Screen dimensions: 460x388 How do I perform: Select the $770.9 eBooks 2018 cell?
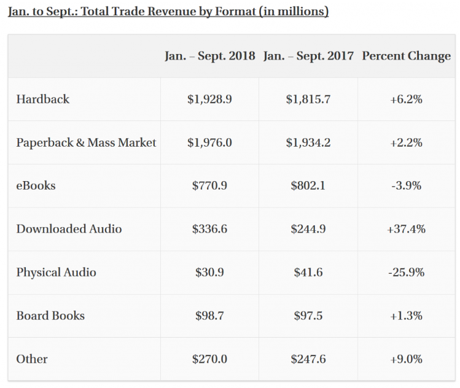coord(209,185)
